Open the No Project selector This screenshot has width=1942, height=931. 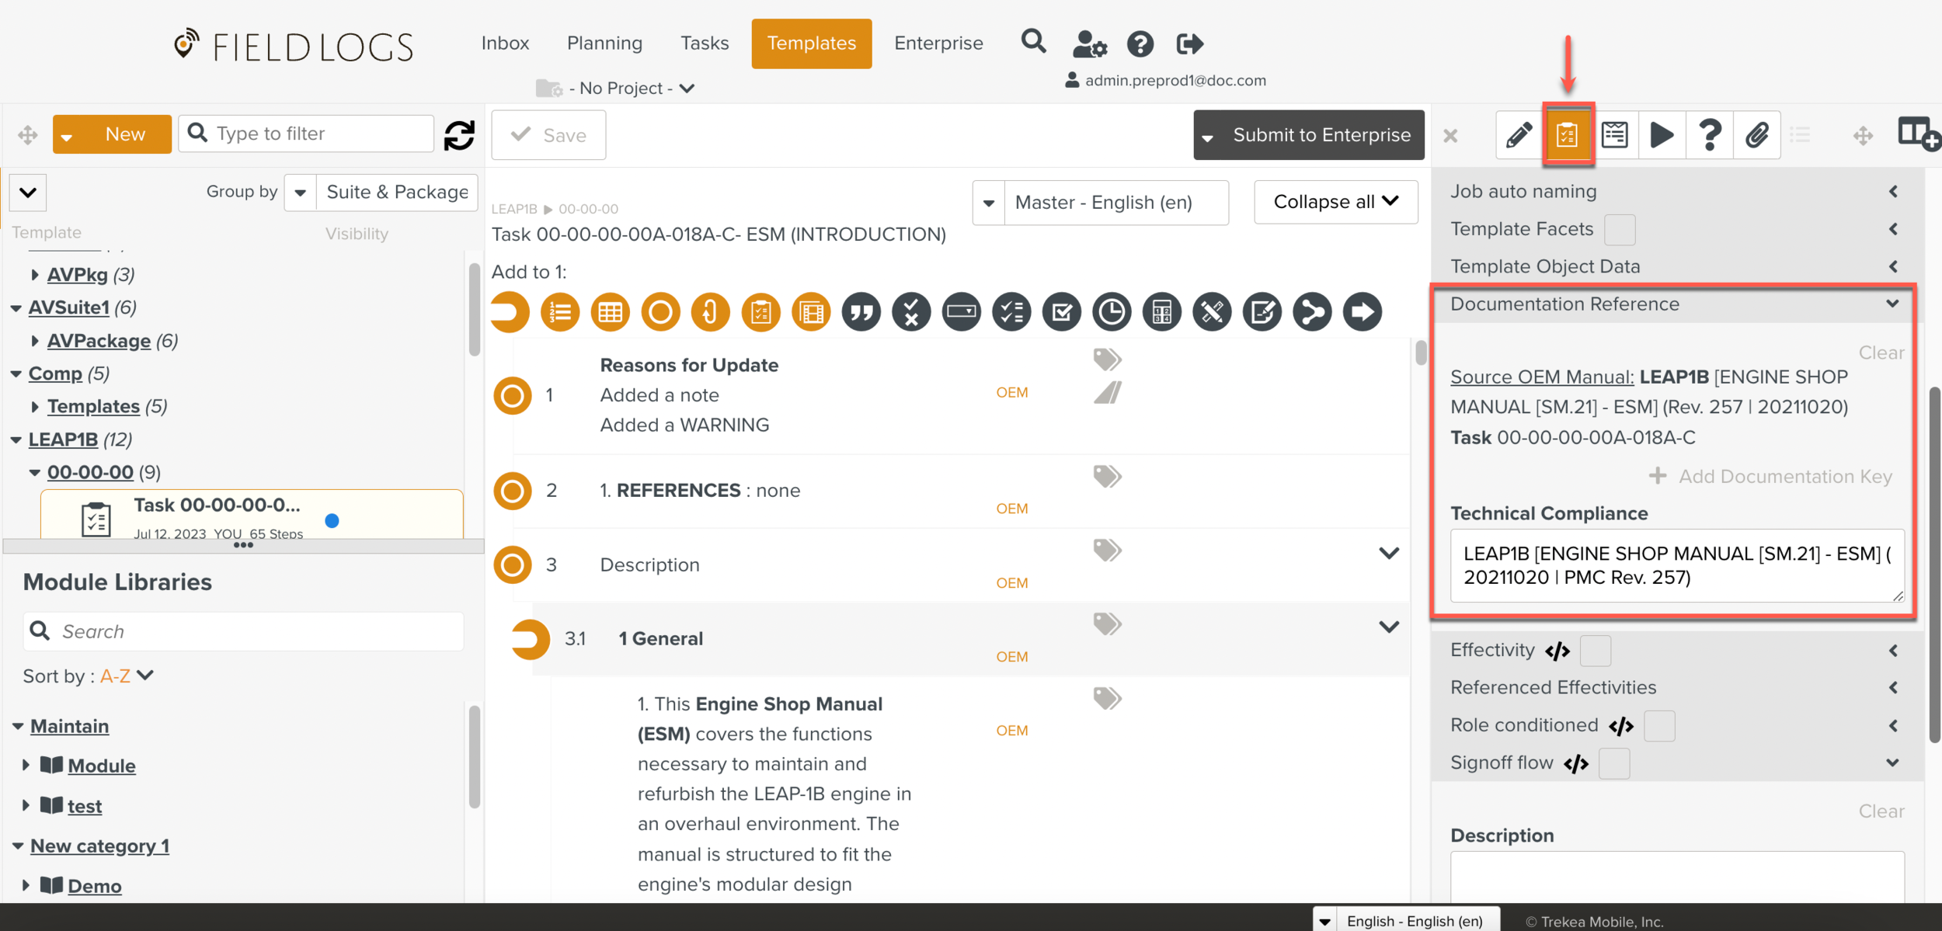616,89
